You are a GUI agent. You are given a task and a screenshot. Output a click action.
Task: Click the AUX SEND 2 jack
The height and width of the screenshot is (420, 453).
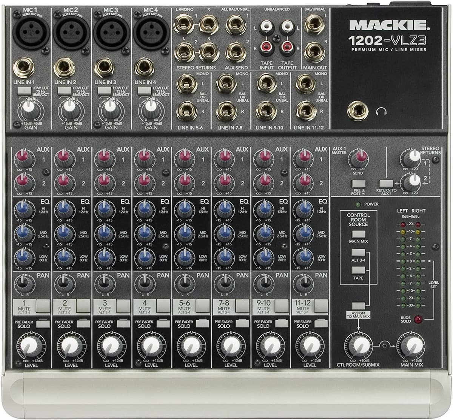point(235,51)
